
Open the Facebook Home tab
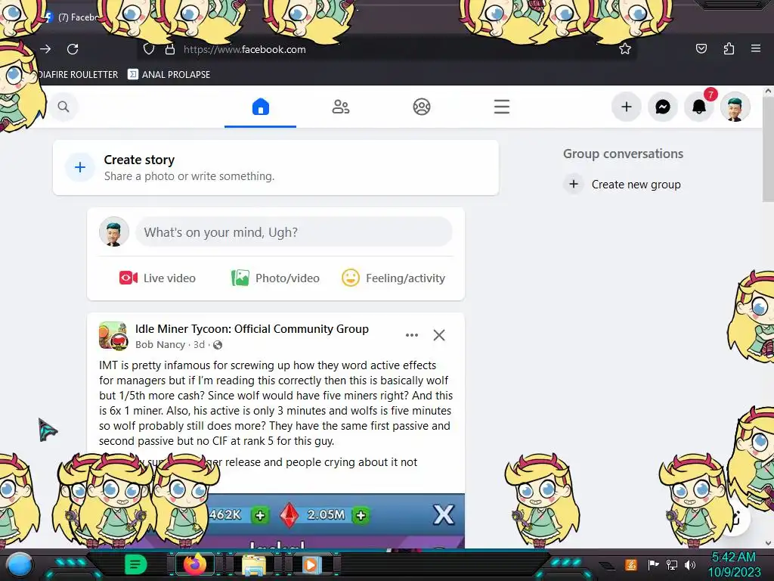click(x=260, y=107)
